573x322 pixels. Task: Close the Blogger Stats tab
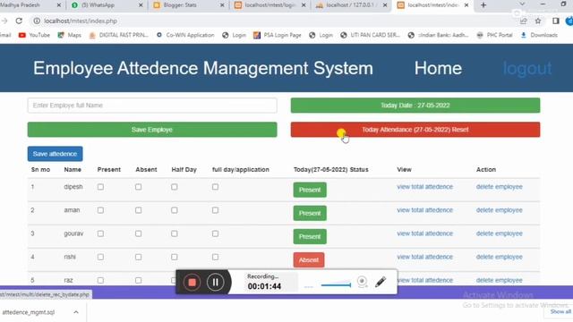[222, 5]
